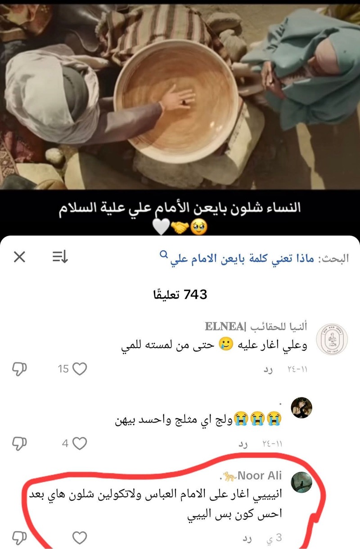The width and height of the screenshot is (360, 549).
Task: Open the second commenter's profile picture
Action: 301,408
